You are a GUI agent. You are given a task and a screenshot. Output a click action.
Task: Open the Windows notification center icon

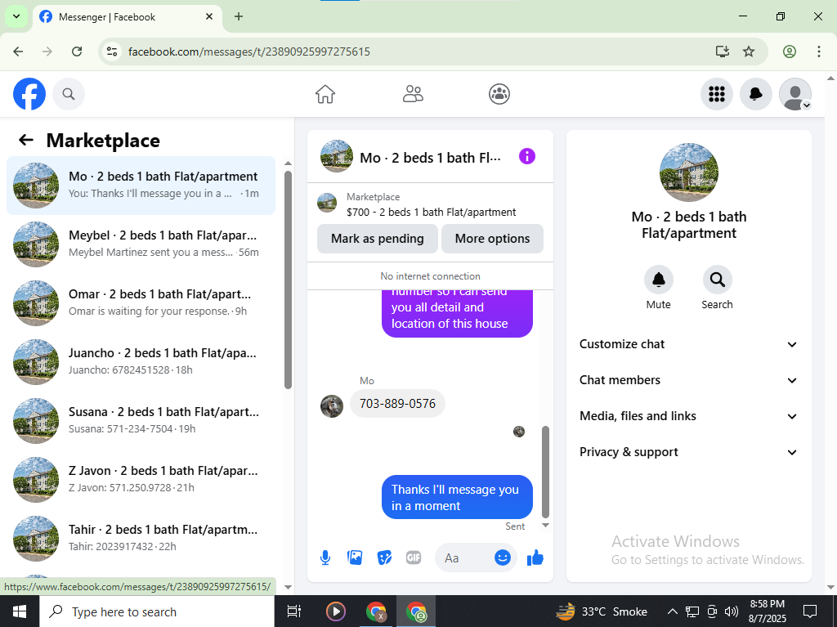[810, 611]
